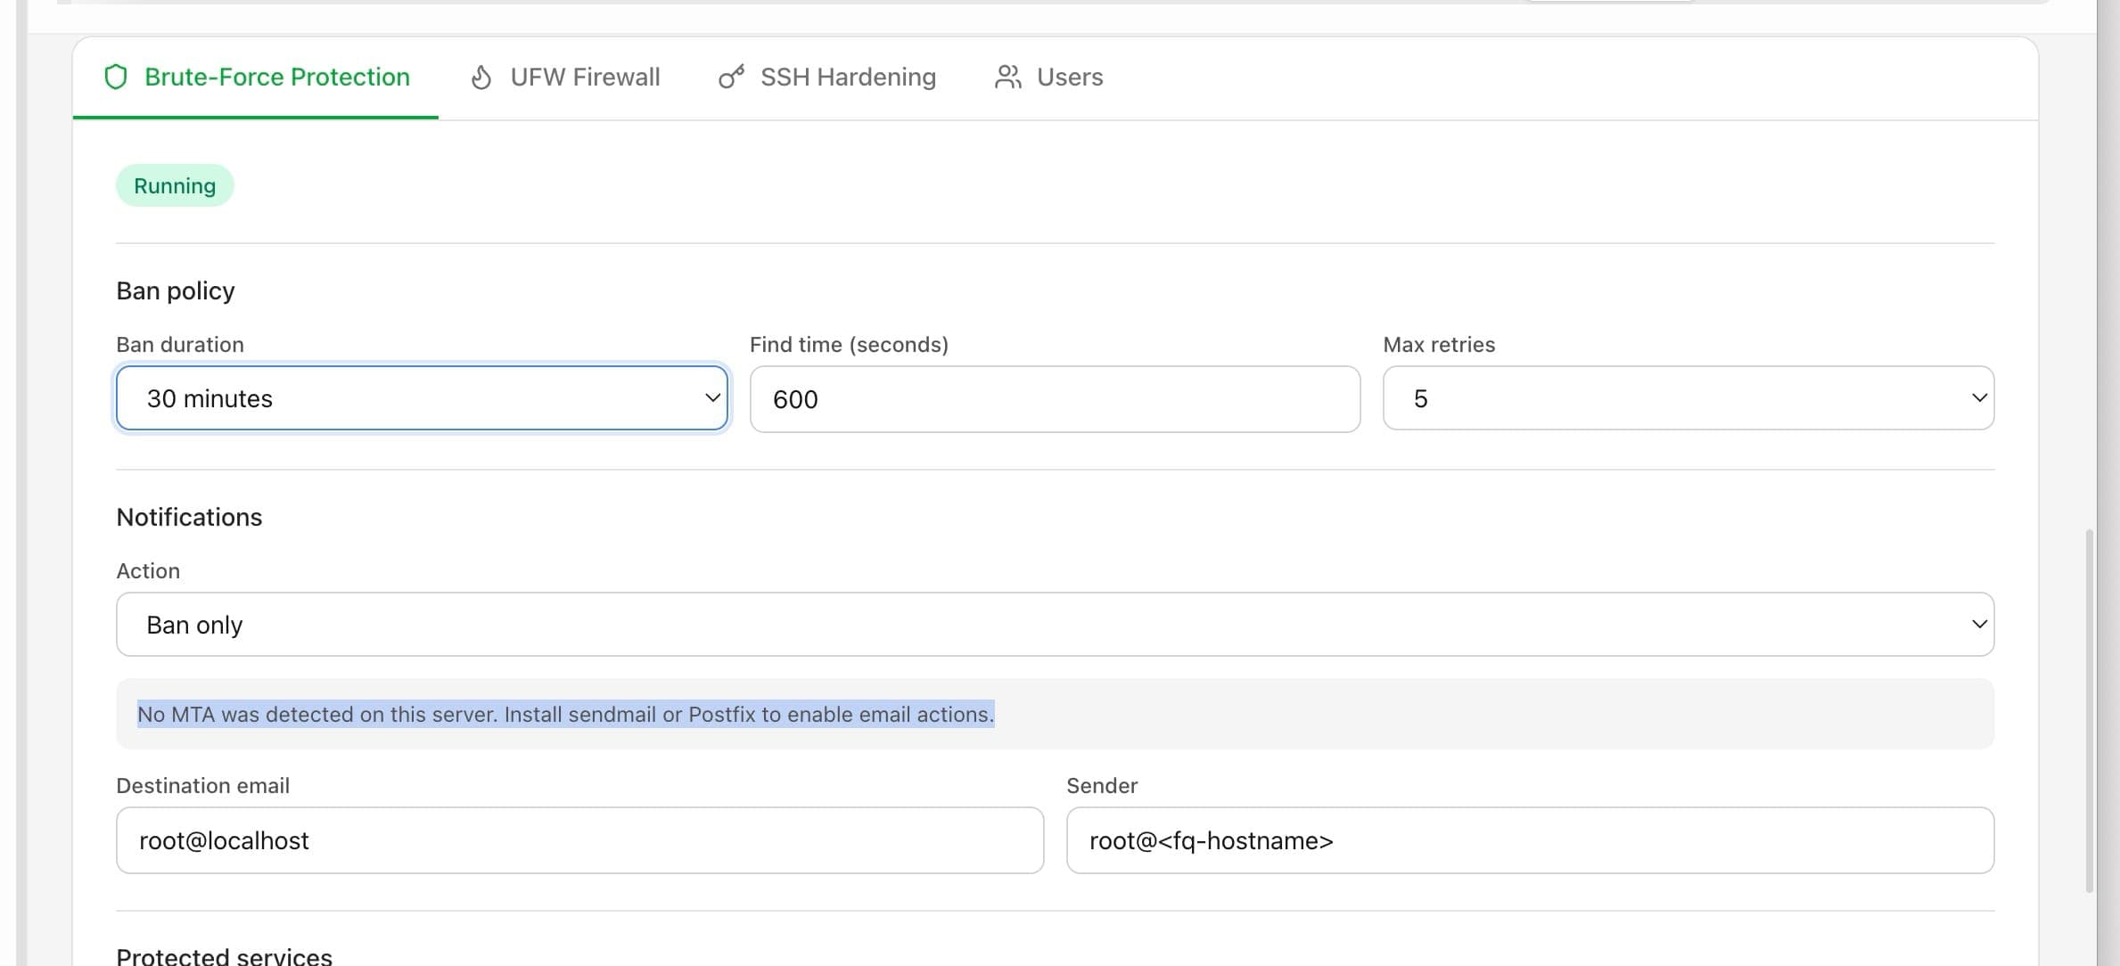Image resolution: width=2120 pixels, height=966 pixels.
Task: Click the flame icon beside UFW Firewall
Action: [481, 78]
